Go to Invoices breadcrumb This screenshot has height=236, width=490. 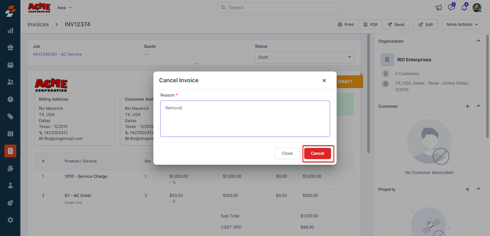point(38,25)
